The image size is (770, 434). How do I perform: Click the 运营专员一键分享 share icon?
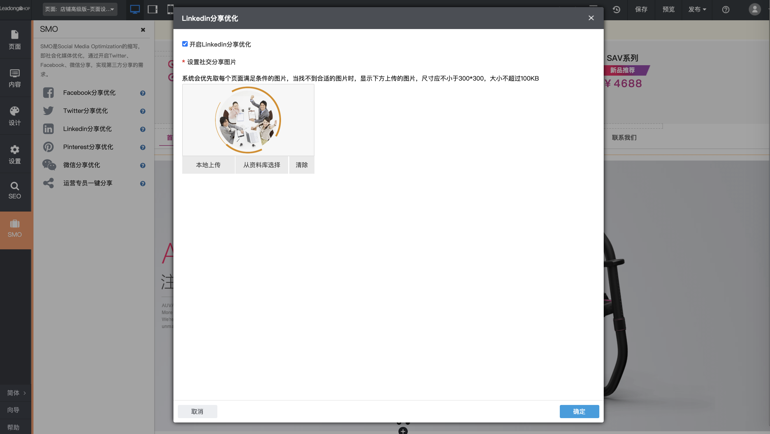pos(48,183)
